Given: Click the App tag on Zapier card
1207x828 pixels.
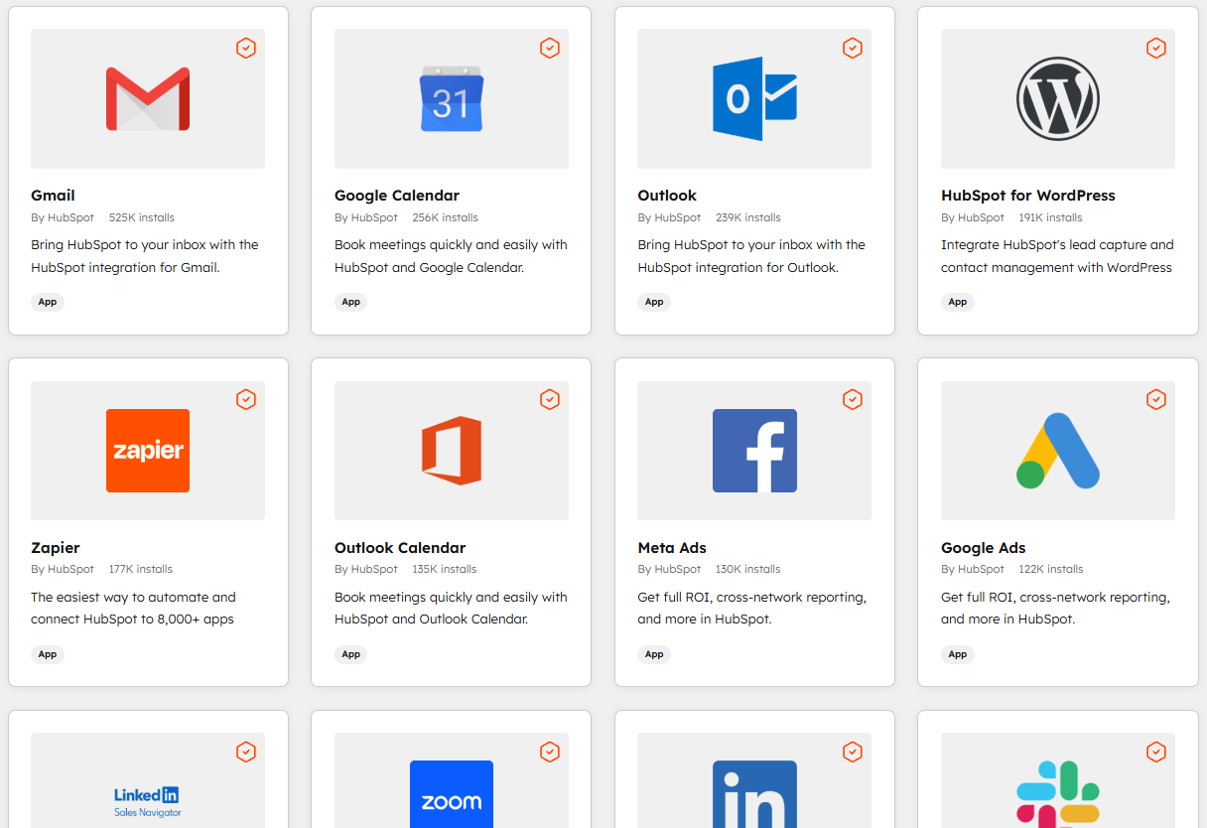Looking at the screenshot, I should click(x=48, y=654).
